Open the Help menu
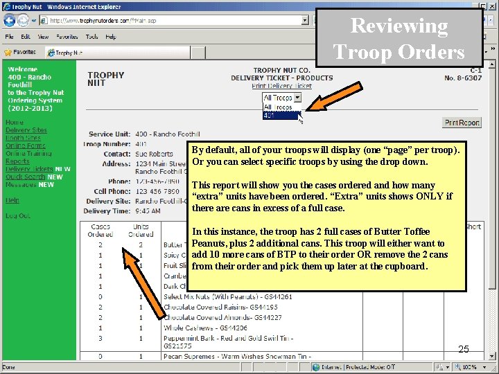The image size is (499, 374). click(x=111, y=37)
